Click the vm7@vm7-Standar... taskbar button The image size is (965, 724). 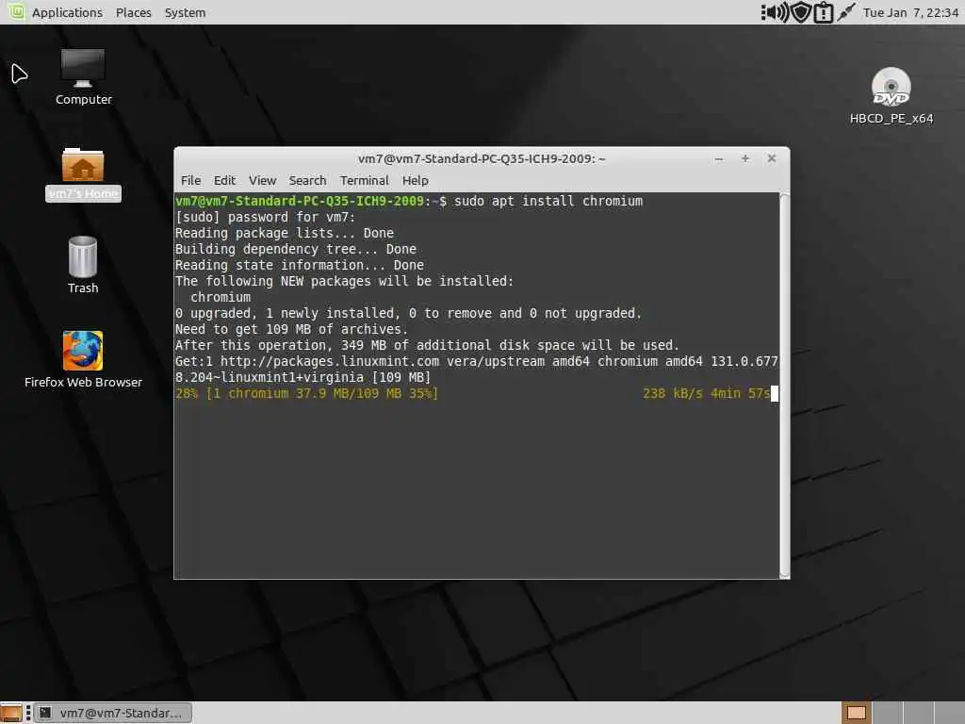click(113, 713)
